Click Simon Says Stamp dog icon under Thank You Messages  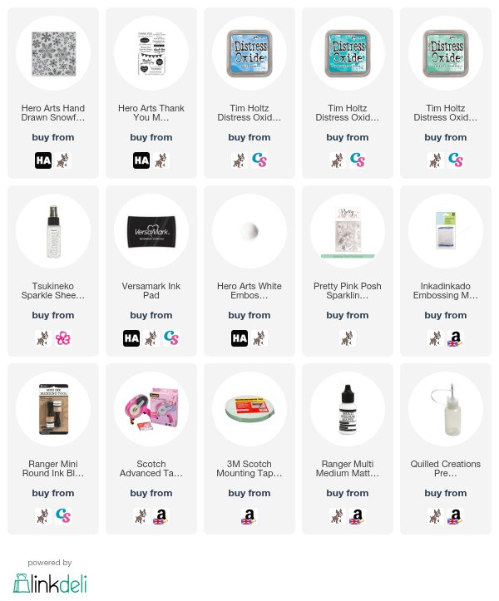pos(161,160)
